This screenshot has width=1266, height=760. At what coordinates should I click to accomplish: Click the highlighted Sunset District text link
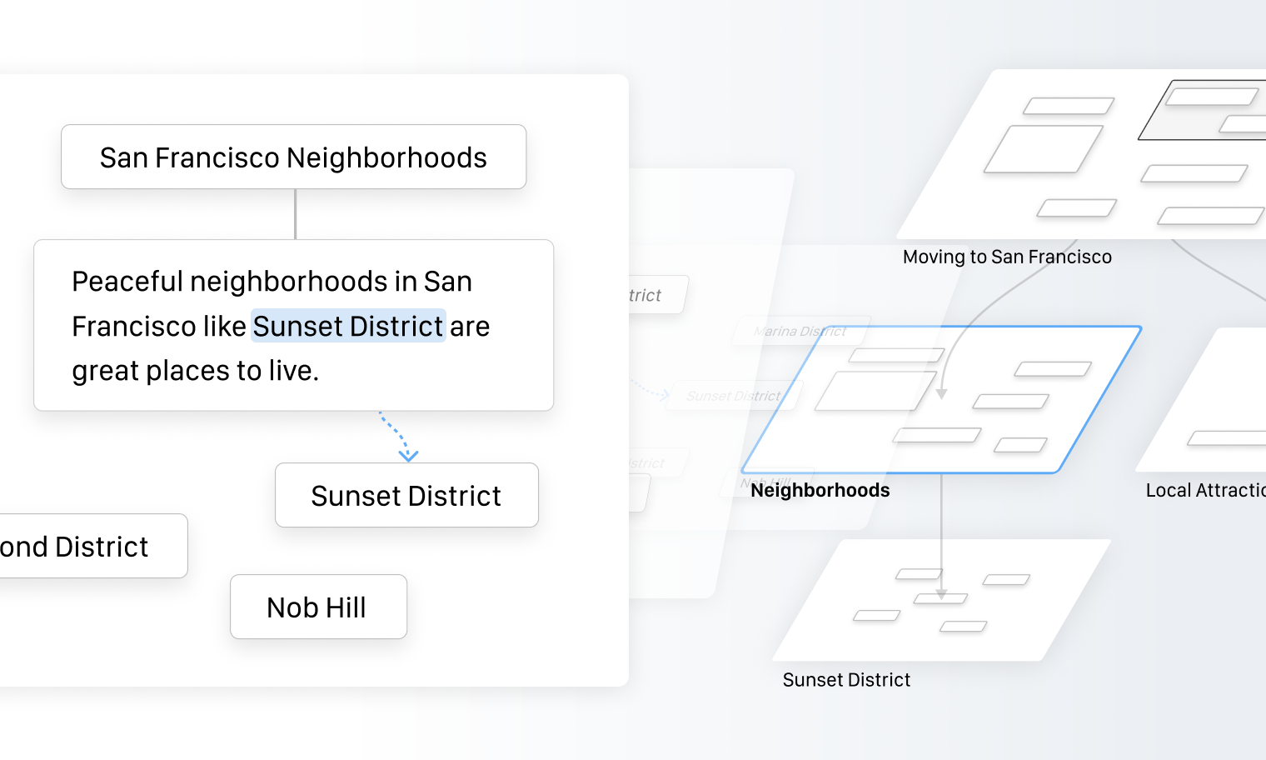point(348,326)
